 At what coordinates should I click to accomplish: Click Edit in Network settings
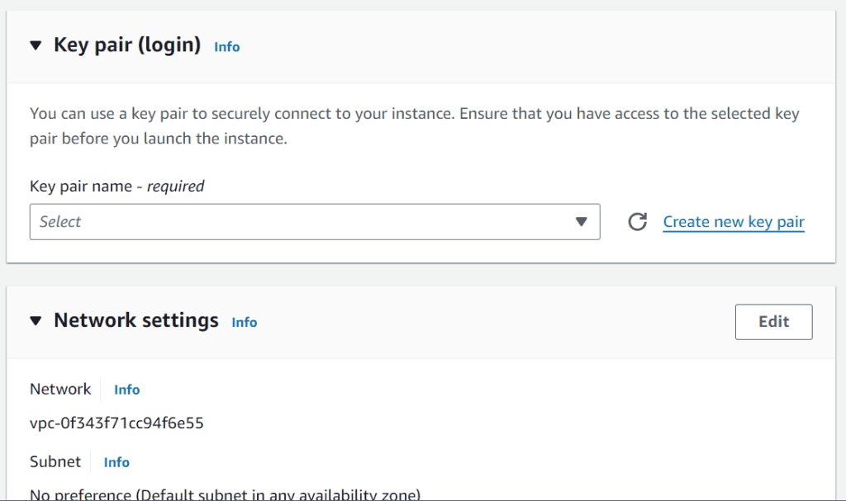[x=773, y=321]
